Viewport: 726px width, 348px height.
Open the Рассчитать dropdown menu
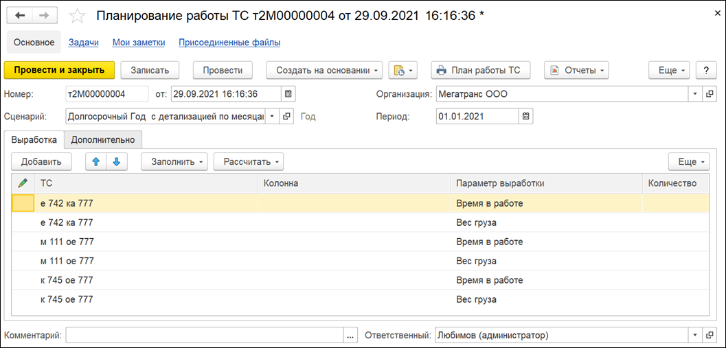tap(248, 162)
